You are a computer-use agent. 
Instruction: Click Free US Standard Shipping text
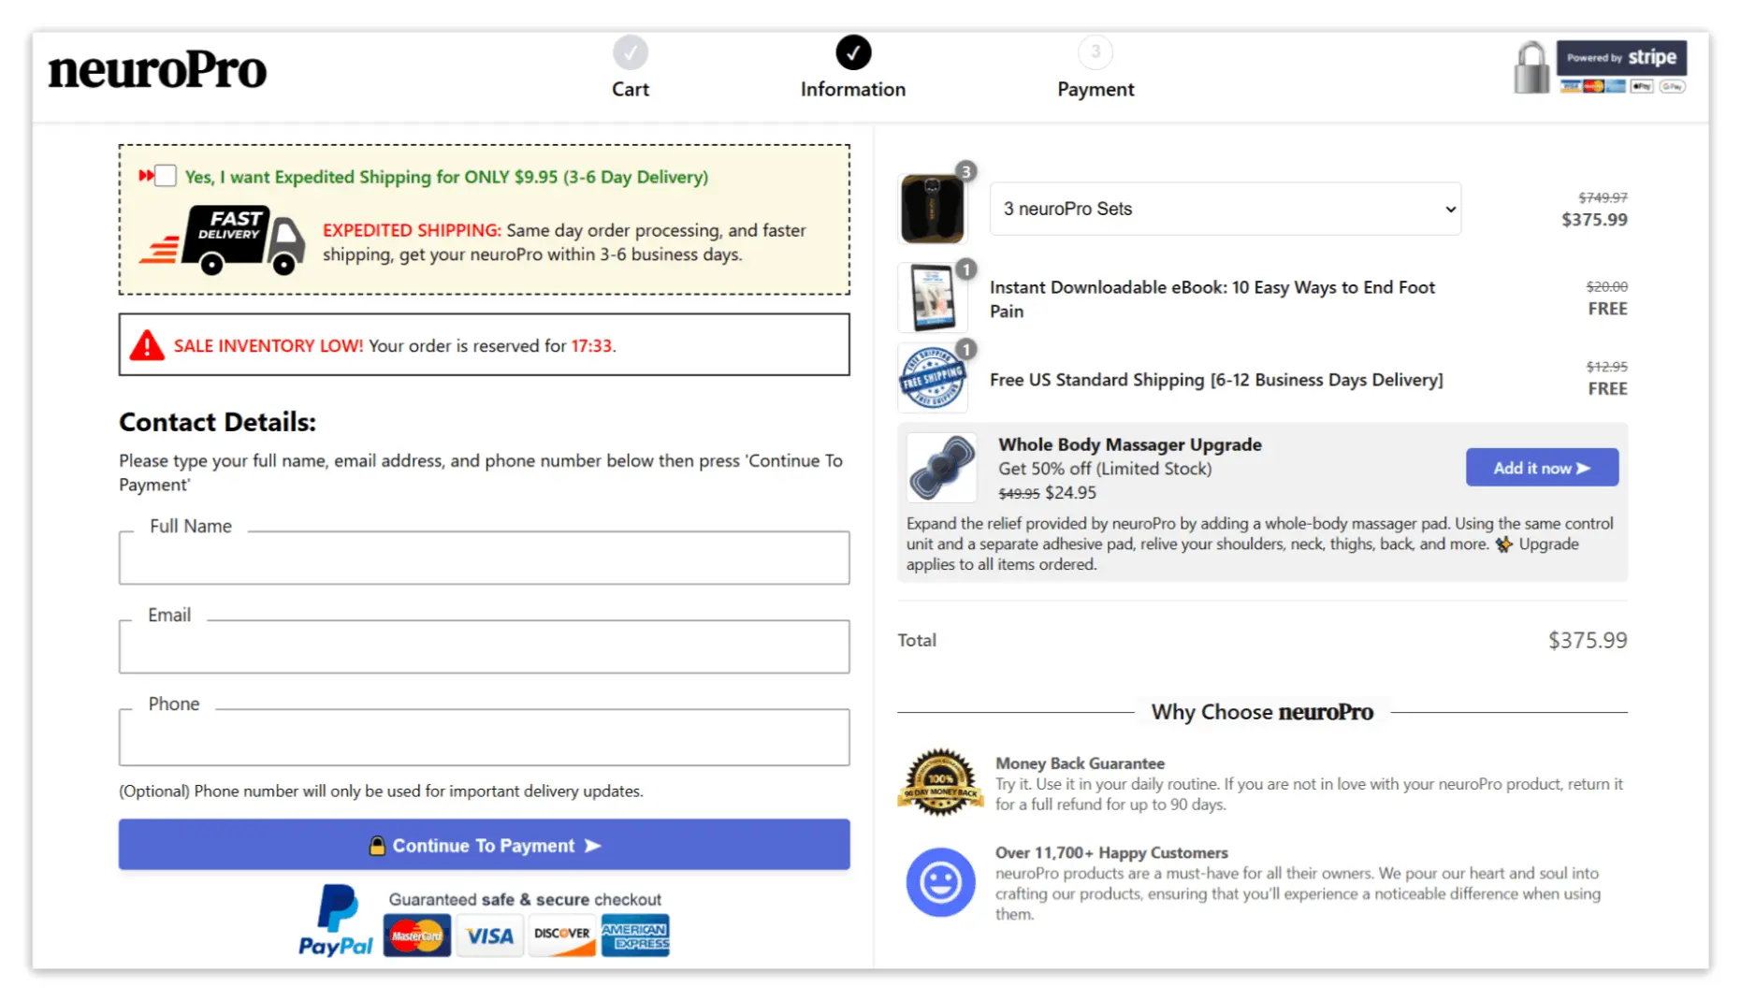(1216, 380)
